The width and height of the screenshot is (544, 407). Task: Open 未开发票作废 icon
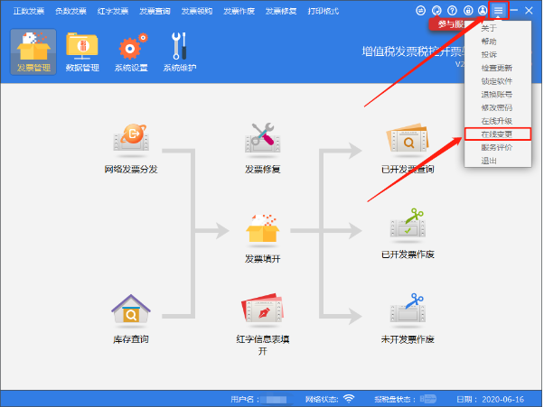pyautogui.click(x=408, y=309)
